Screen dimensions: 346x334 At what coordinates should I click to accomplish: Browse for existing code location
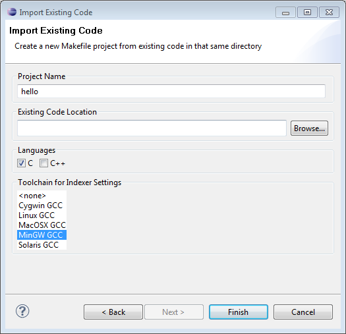tap(309, 128)
